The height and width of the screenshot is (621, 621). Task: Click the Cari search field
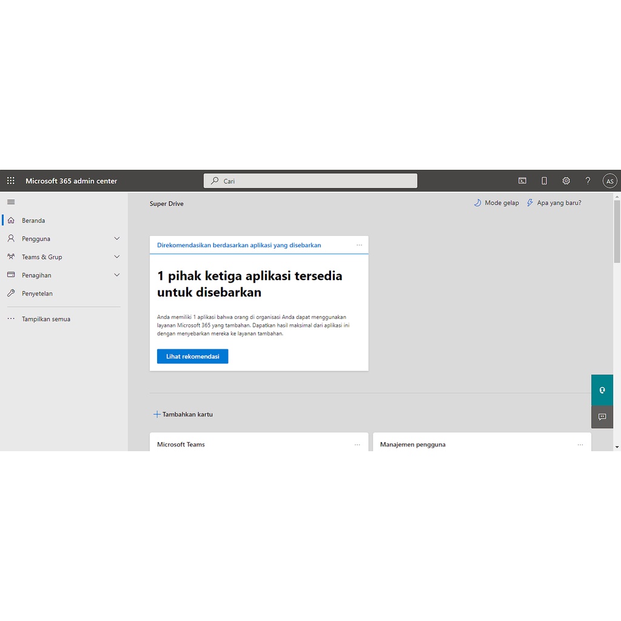point(310,180)
